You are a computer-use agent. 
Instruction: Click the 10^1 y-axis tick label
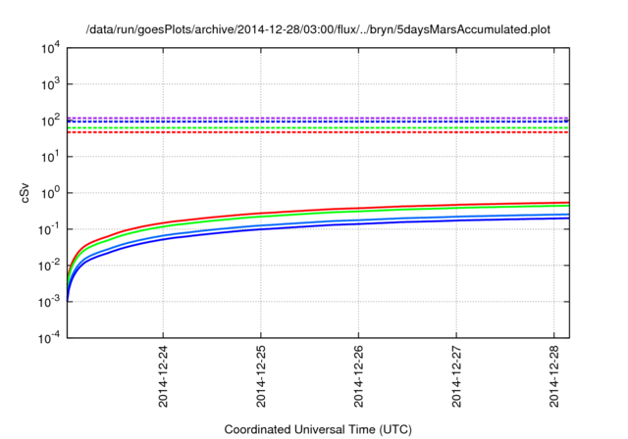tap(50, 157)
